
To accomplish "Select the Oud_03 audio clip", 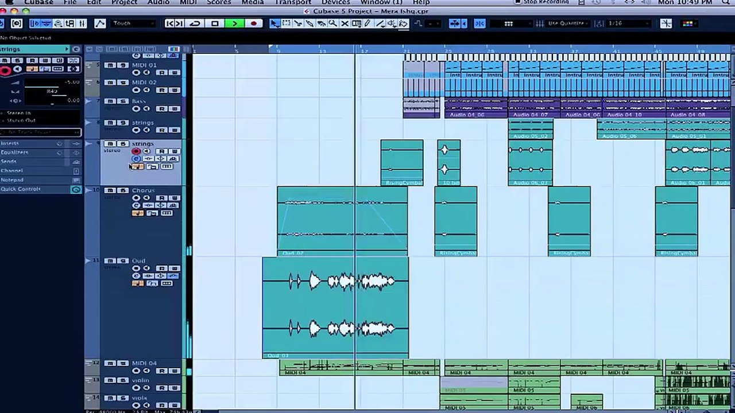I will pos(335,308).
